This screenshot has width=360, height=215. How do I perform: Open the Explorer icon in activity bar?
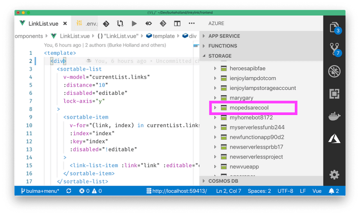pyautogui.click(x=334, y=27)
